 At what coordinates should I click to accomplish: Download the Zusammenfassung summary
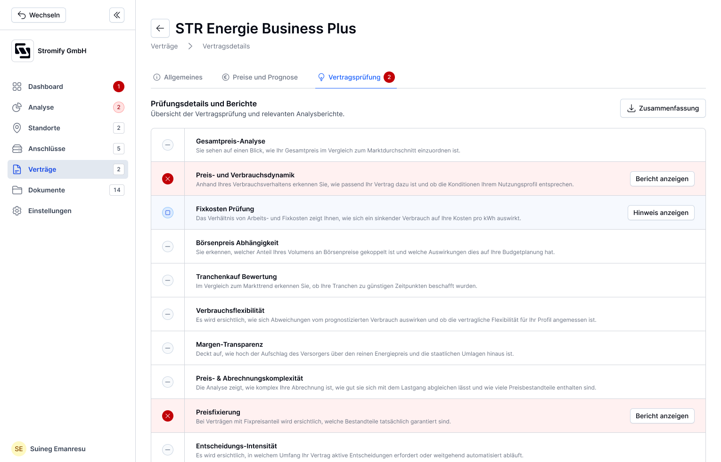pos(663,108)
